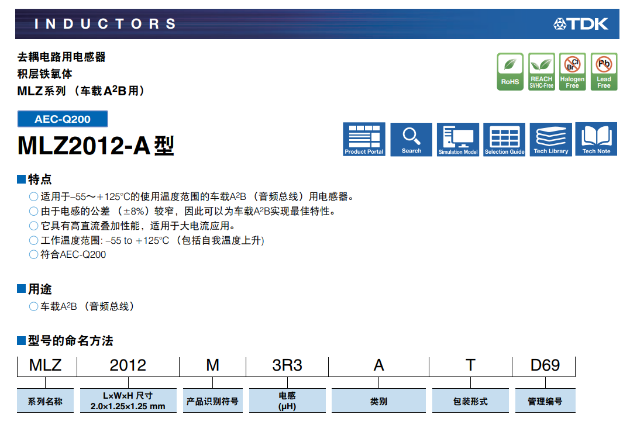Click the T part-number segment
Viewport: 630px width, 425px height.
coord(470,365)
